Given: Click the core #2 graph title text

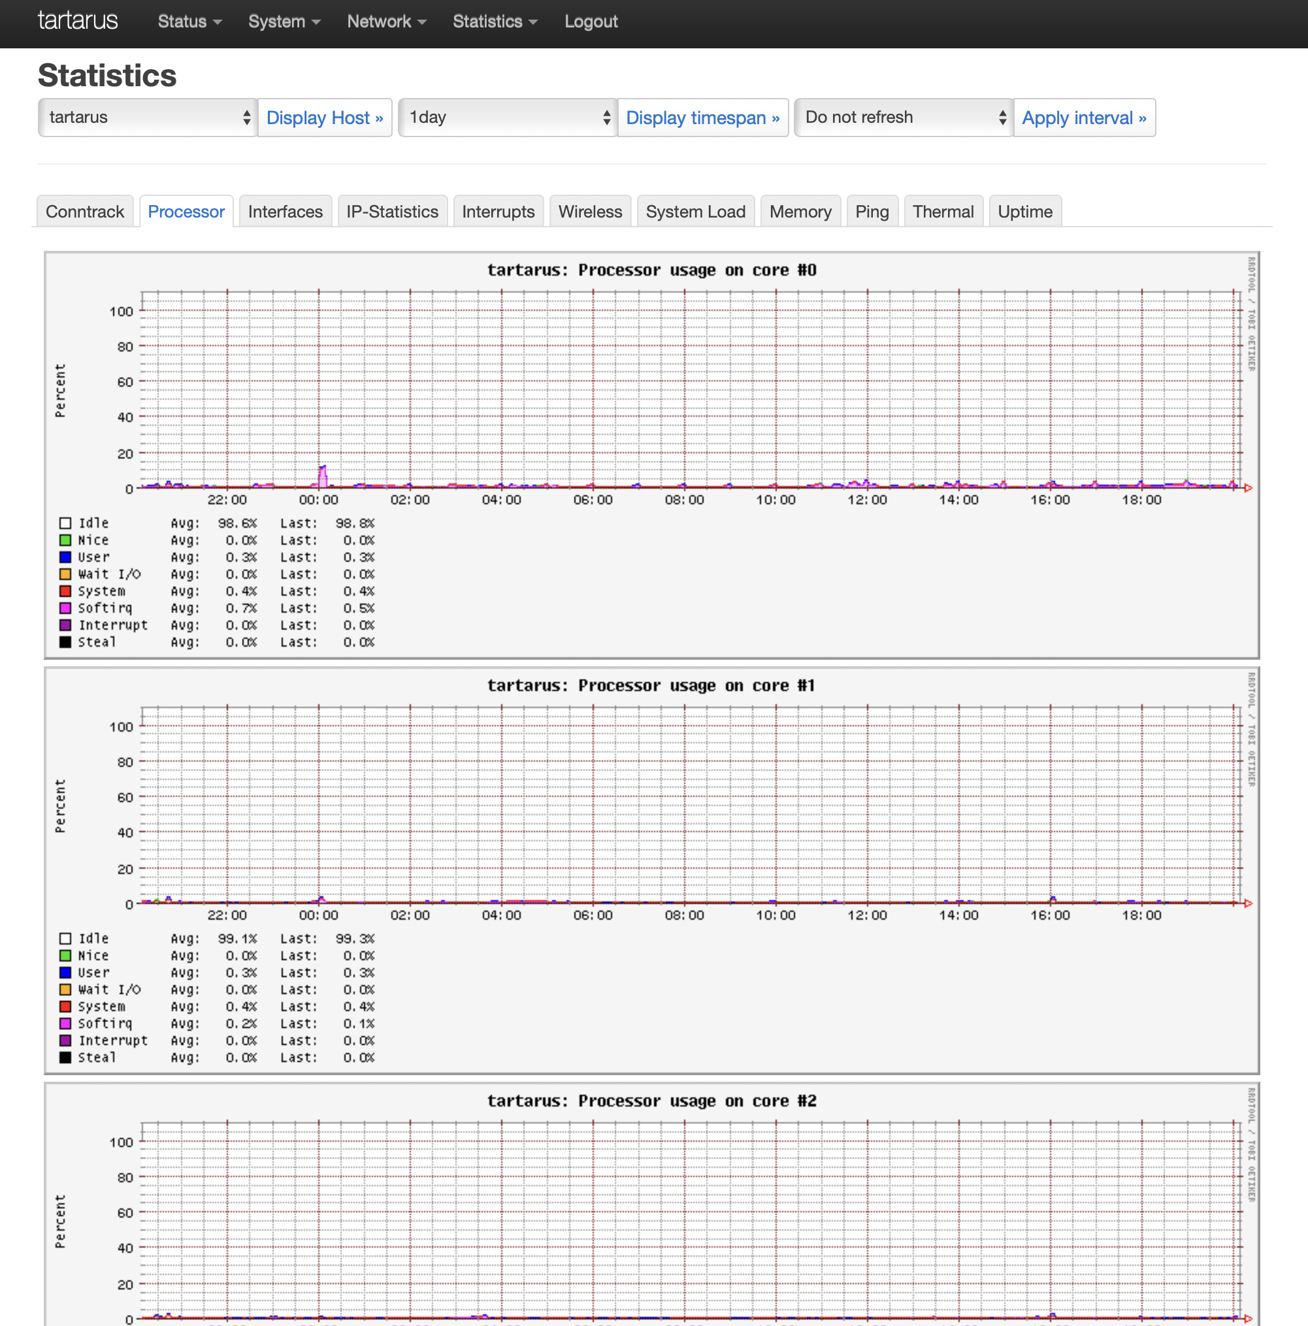Looking at the screenshot, I should pyautogui.click(x=651, y=1100).
